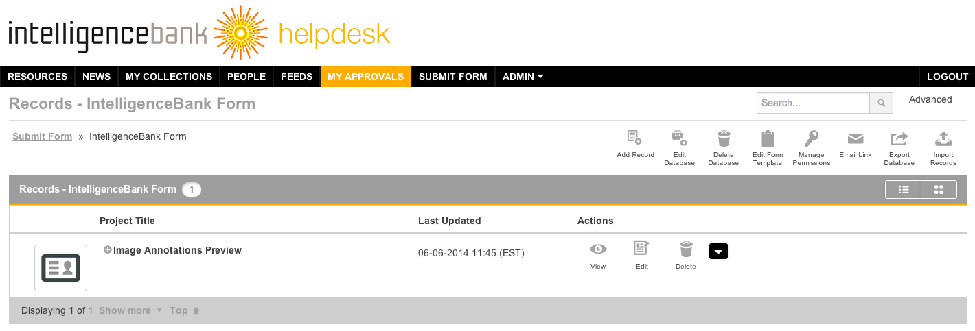This screenshot has width=975, height=331.
Task: Click the Email Link envelope icon
Action: coord(856,138)
